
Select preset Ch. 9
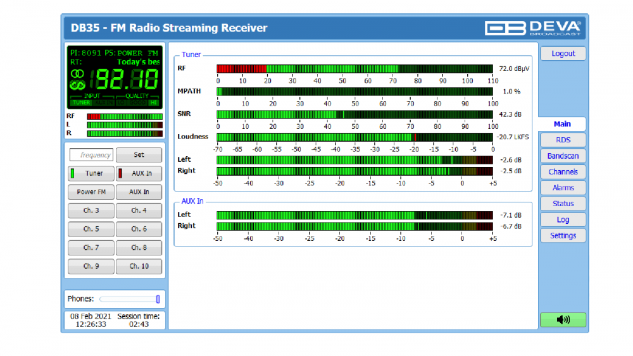91,266
